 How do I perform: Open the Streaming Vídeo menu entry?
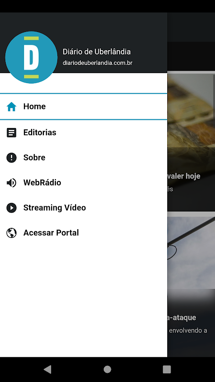coord(84,208)
